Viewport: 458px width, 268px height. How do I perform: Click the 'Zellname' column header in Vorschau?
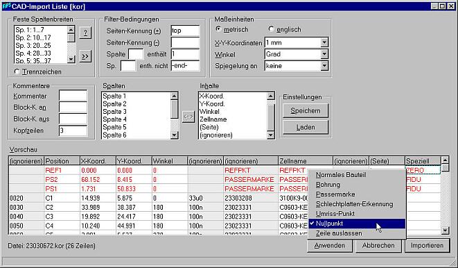coord(306,161)
